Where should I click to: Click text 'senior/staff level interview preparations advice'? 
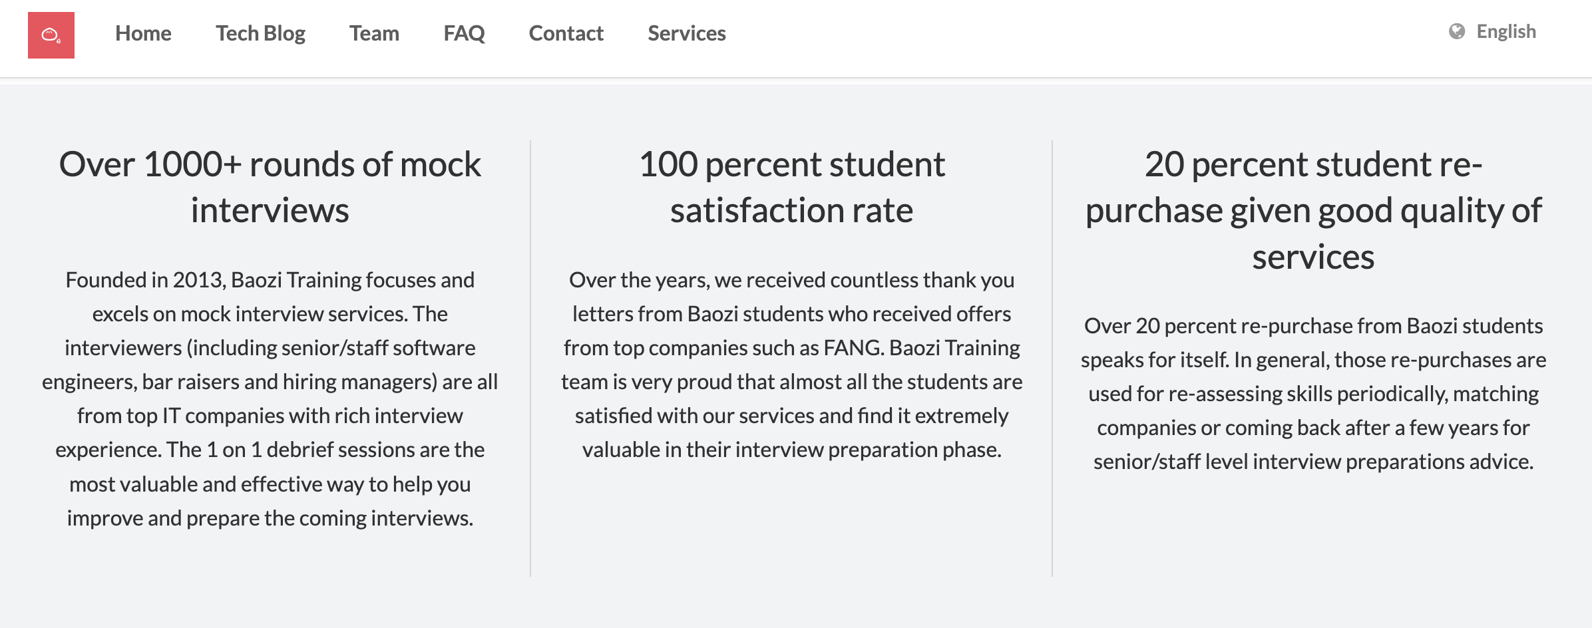tap(1313, 461)
